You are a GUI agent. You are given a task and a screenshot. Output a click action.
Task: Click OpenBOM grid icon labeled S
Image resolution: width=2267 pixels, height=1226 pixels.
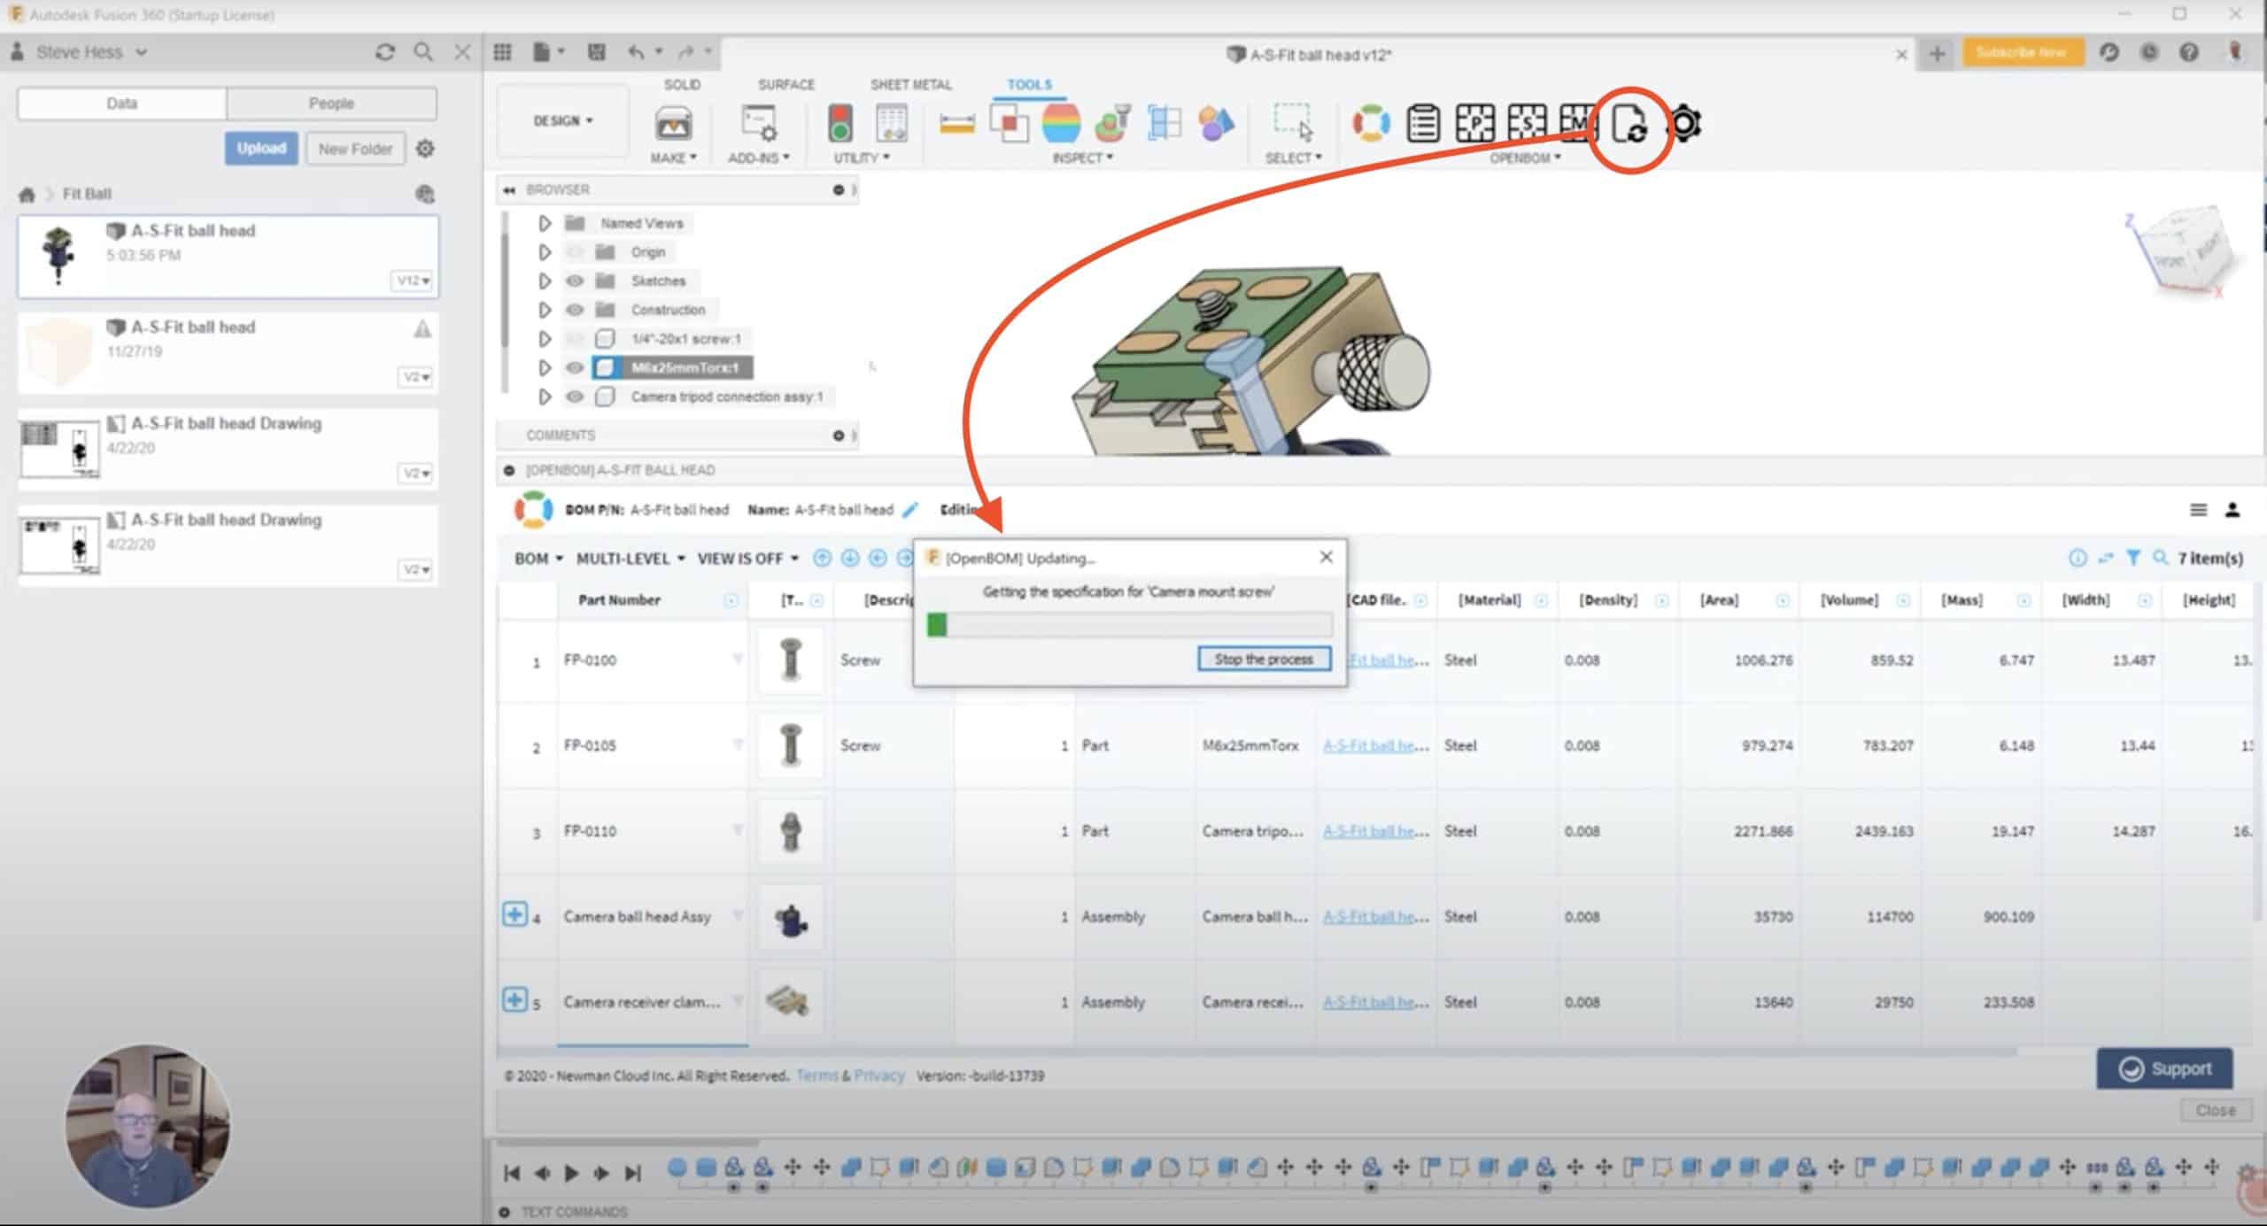[1527, 123]
